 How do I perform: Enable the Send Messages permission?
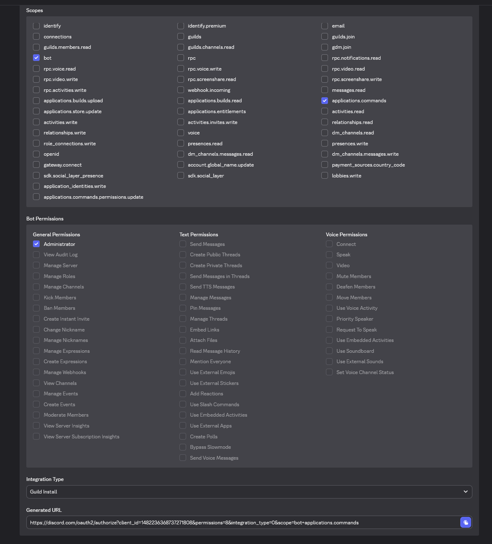(183, 244)
